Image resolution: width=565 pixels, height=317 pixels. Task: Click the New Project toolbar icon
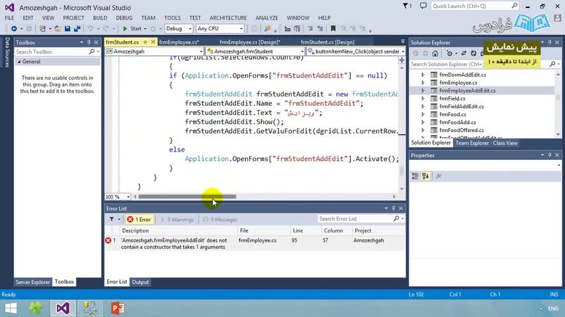point(42,29)
